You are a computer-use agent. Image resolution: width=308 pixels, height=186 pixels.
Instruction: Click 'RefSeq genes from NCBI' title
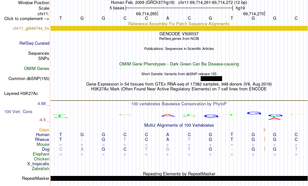click(179, 39)
